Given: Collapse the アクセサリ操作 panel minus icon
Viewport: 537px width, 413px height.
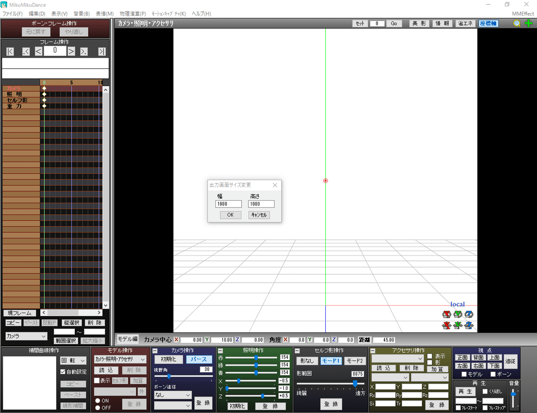Looking at the screenshot, I should coord(372,351).
